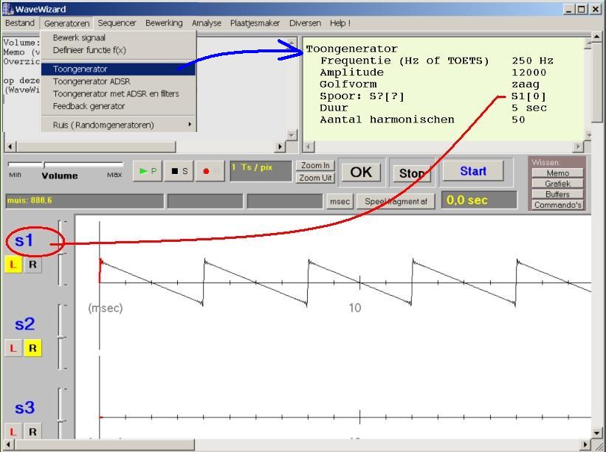Adjust the s2 track level slider

(x=61, y=336)
